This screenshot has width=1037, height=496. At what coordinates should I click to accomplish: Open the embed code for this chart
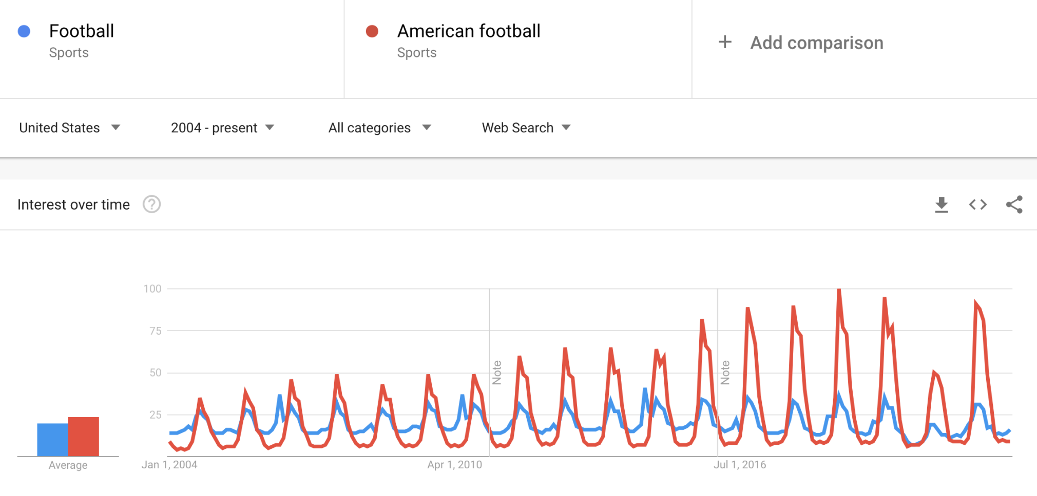(x=977, y=204)
